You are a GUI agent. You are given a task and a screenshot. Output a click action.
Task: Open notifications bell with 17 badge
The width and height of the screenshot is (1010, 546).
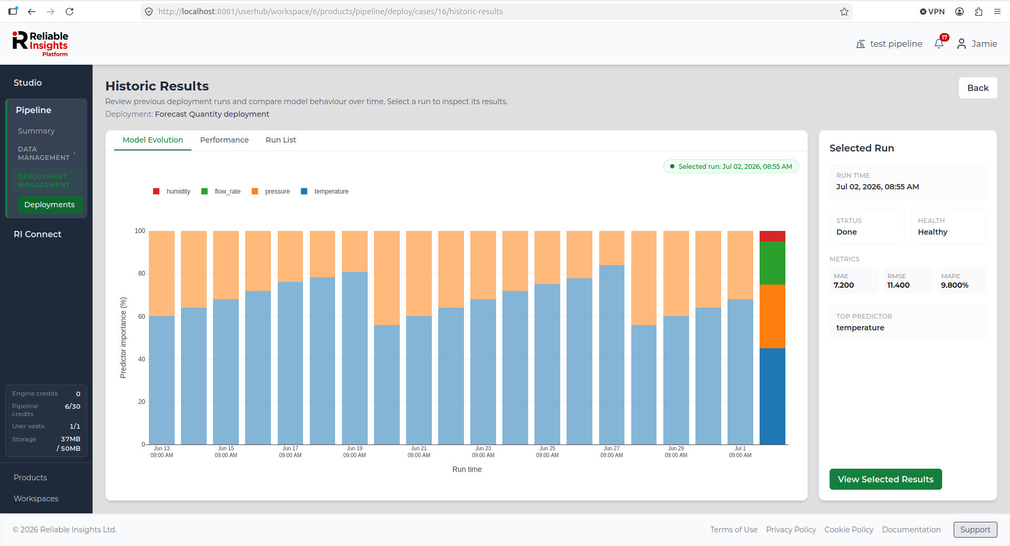click(x=940, y=43)
